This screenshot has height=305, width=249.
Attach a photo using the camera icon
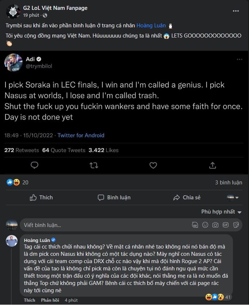215,225
